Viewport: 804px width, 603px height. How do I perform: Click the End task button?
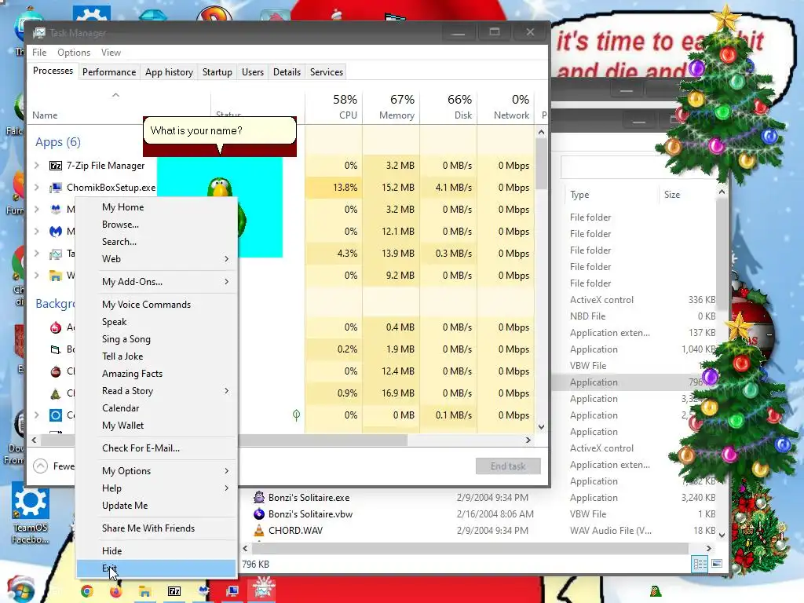(508, 466)
